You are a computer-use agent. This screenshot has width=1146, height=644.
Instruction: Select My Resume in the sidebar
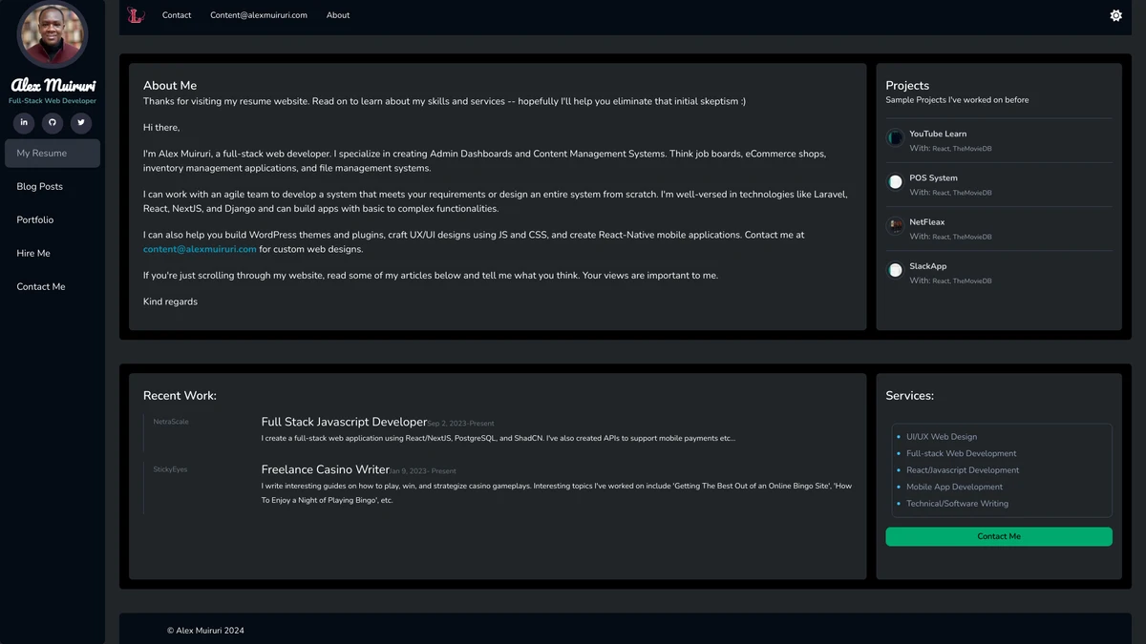[53, 153]
